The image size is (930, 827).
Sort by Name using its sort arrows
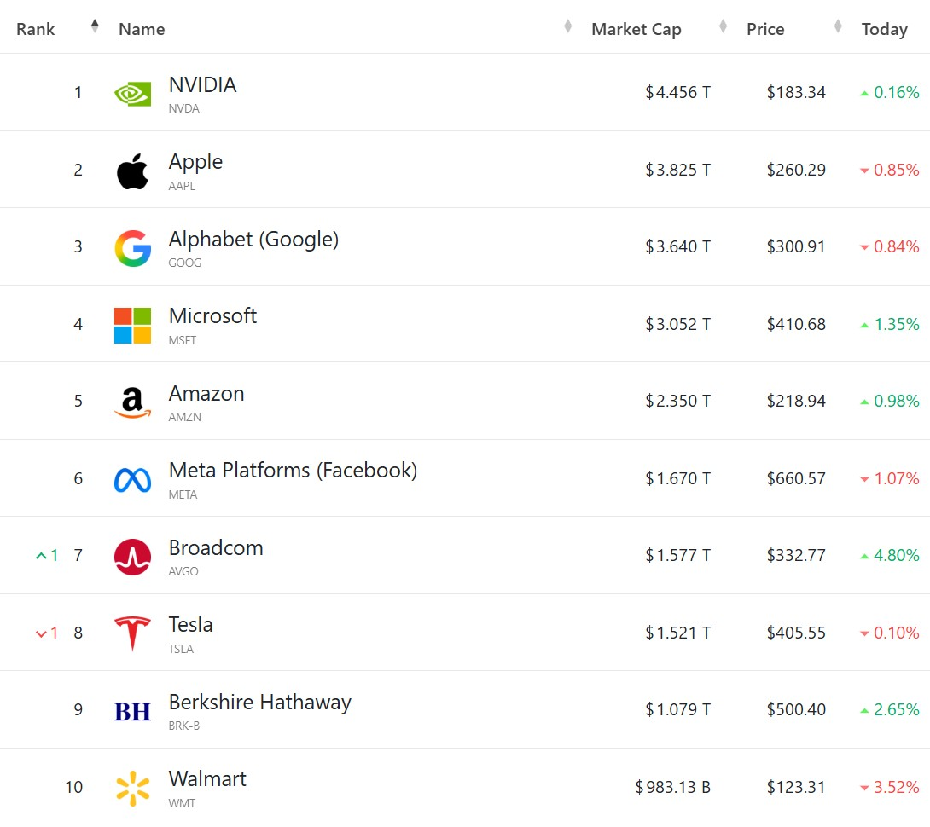568,27
